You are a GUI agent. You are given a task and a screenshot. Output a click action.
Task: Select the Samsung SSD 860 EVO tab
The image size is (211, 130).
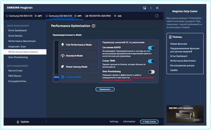tap(64, 16)
